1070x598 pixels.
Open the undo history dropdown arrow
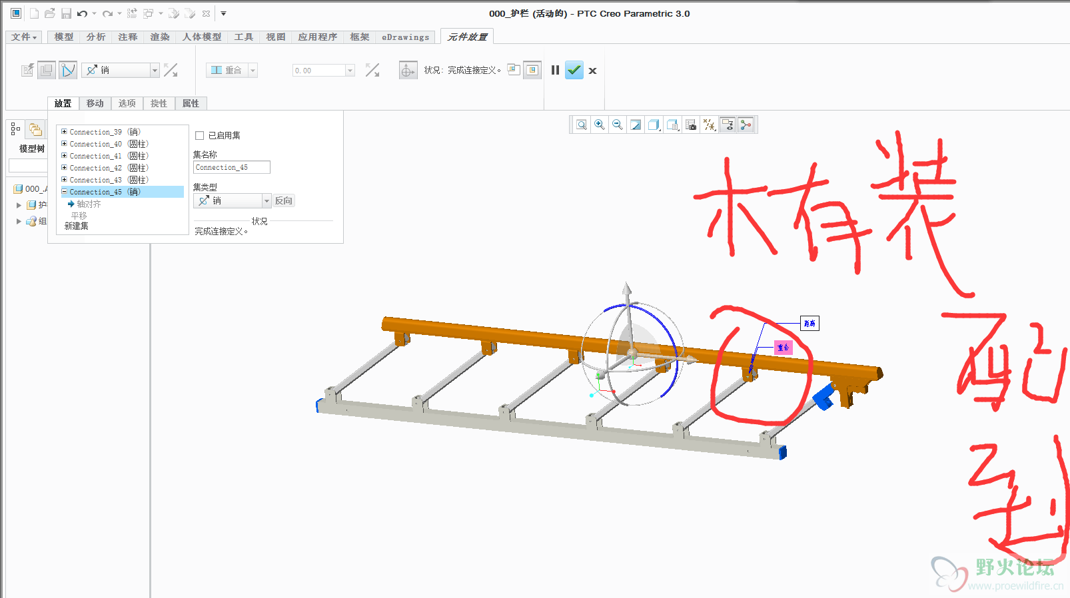coord(94,13)
